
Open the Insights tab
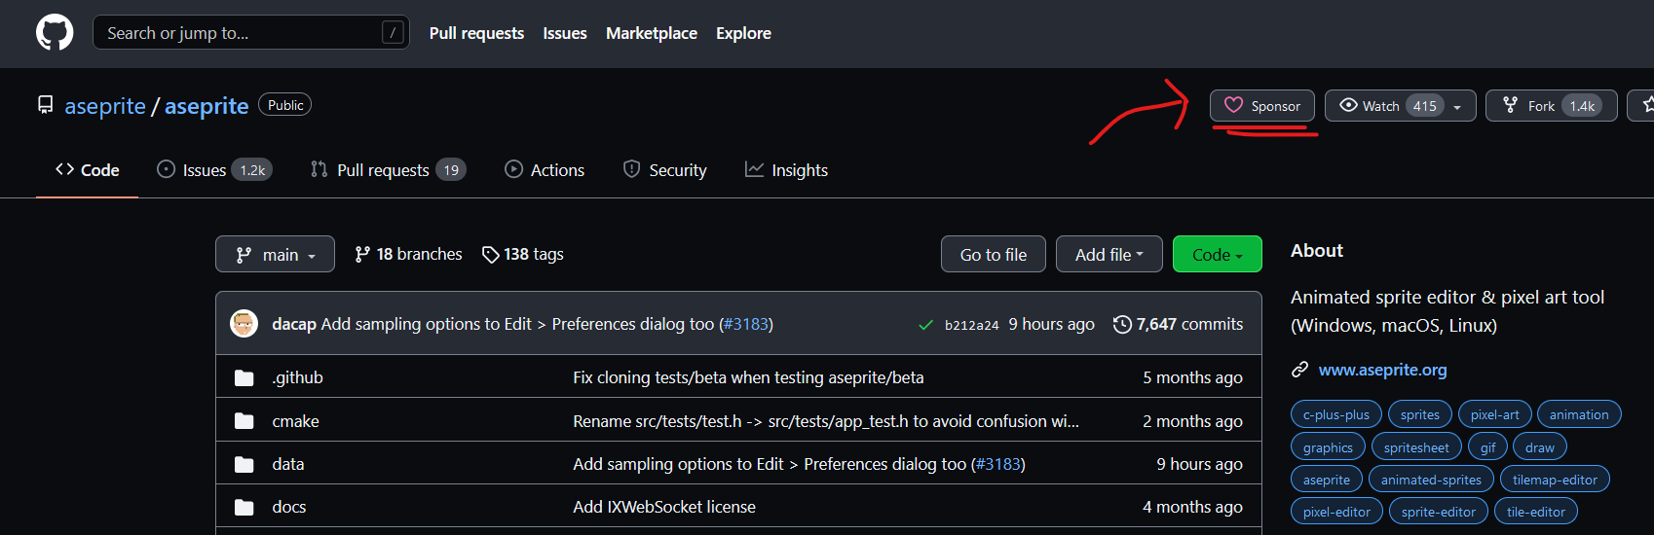[786, 170]
